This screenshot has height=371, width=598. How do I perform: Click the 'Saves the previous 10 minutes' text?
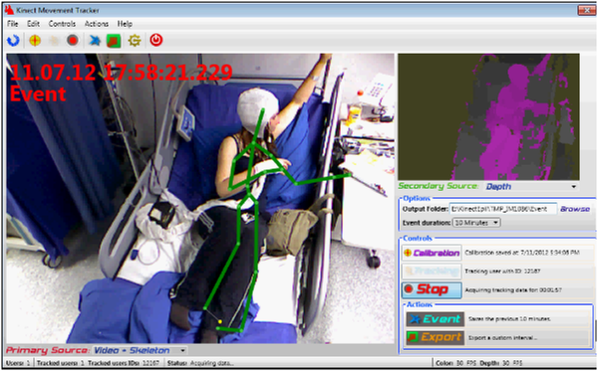pyautogui.click(x=509, y=319)
